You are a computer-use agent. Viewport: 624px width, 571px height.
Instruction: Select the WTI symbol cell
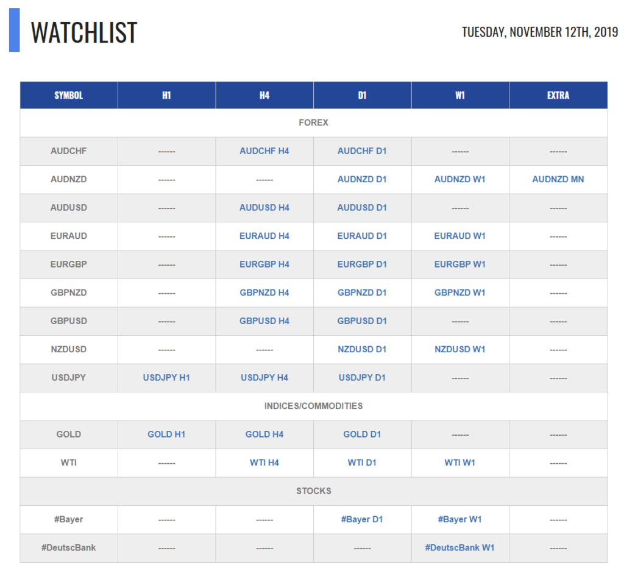tap(69, 463)
